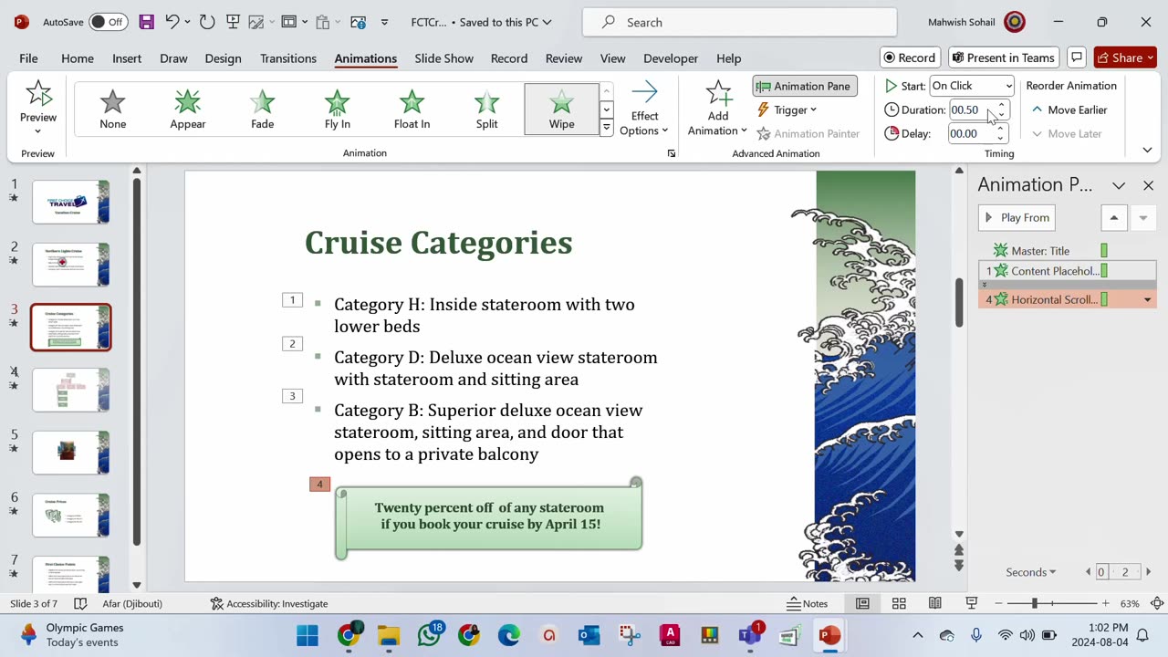Open the Seconds zoom dropdown

tap(1030, 572)
